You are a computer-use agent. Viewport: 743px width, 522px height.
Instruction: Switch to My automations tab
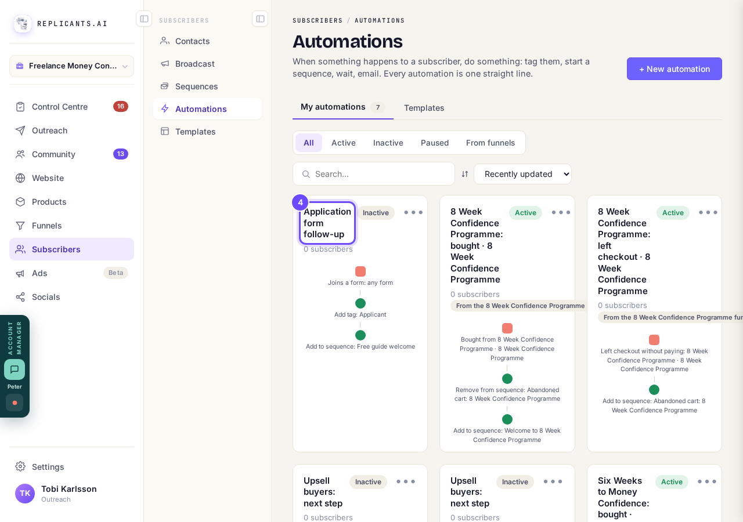(x=343, y=107)
